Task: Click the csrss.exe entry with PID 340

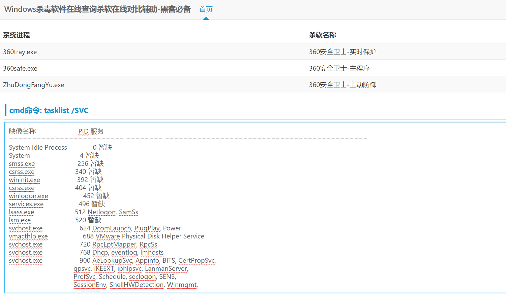Action: coord(22,172)
